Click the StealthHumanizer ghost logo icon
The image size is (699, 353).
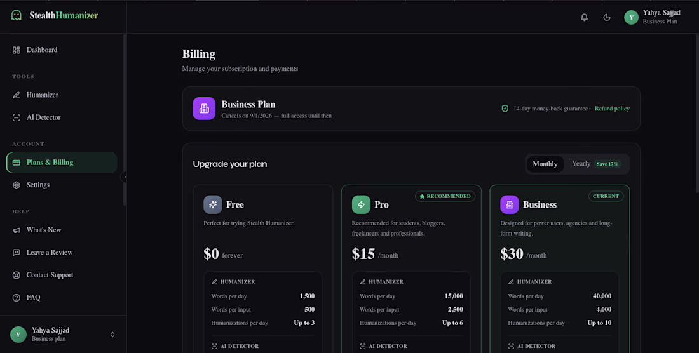[x=17, y=16]
